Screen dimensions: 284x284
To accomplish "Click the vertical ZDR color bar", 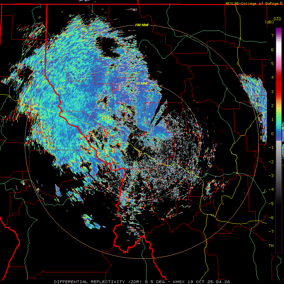I will [x=279, y=140].
